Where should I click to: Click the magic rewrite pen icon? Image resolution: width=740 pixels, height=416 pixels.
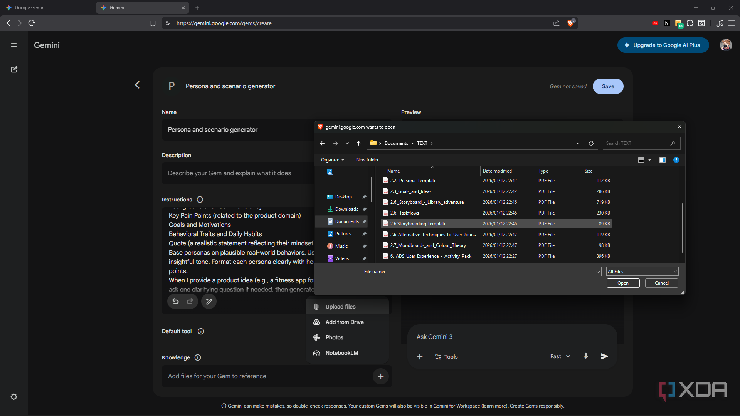coord(209,301)
